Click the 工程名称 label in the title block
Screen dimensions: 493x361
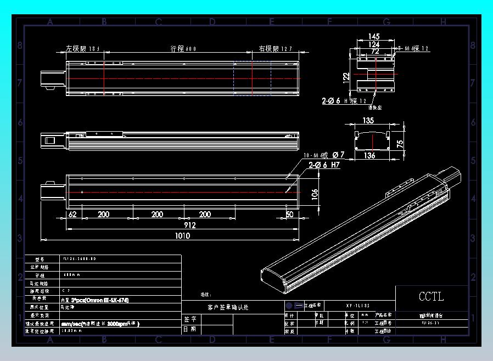pyautogui.click(x=312, y=305)
